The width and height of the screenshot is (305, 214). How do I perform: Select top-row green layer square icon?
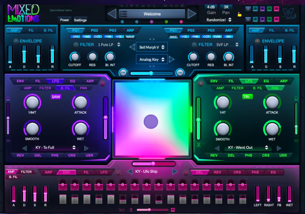(x=269, y=9)
